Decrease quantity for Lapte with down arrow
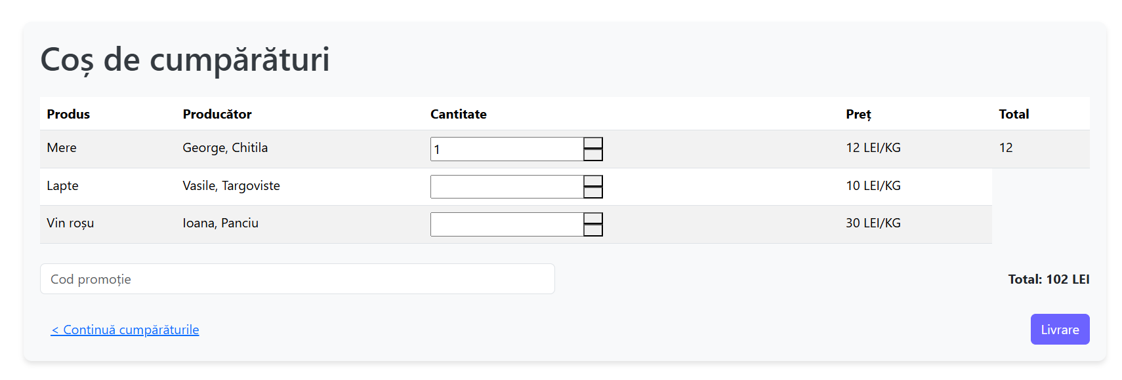The height and width of the screenshot is (380, 1122). 593,193
